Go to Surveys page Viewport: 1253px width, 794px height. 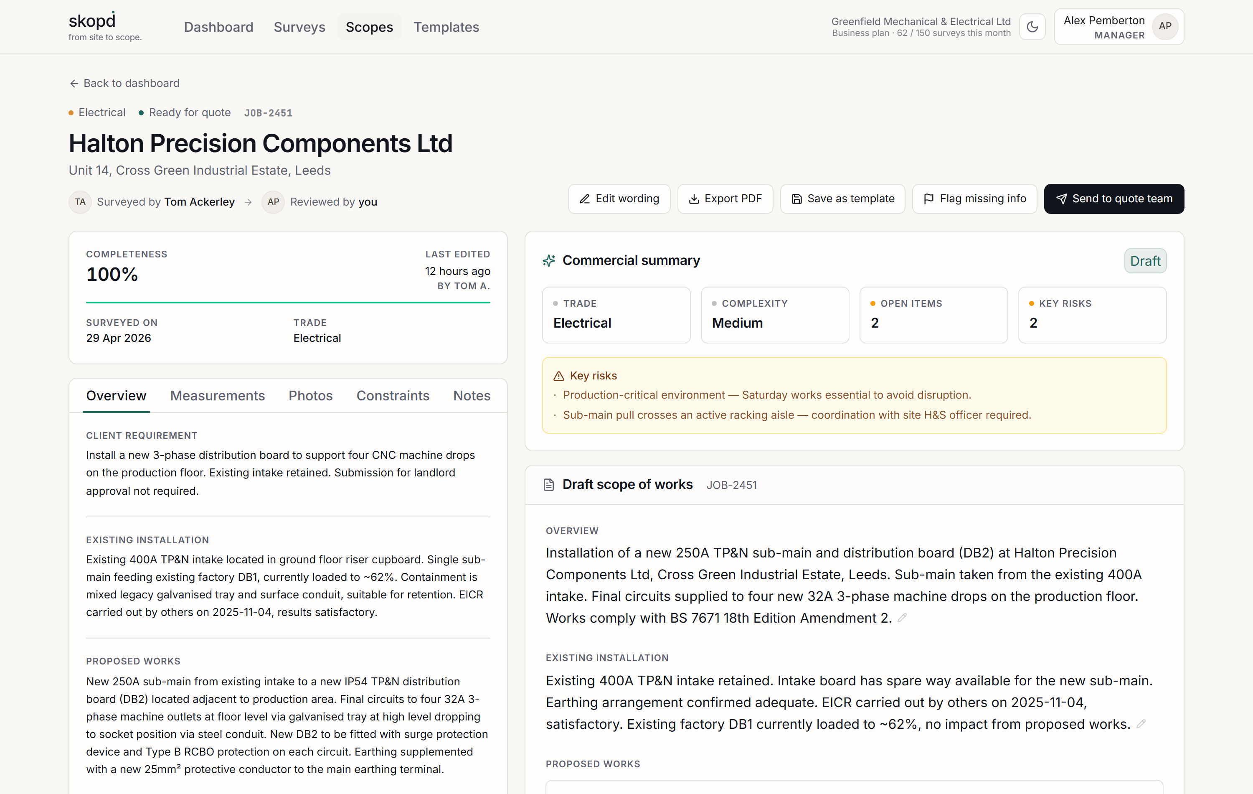299,27
